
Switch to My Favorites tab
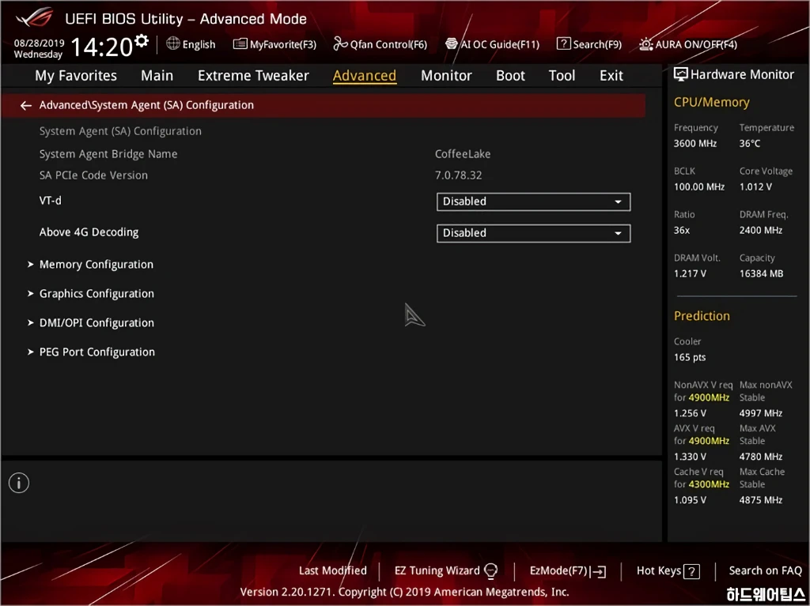(76, 76)
